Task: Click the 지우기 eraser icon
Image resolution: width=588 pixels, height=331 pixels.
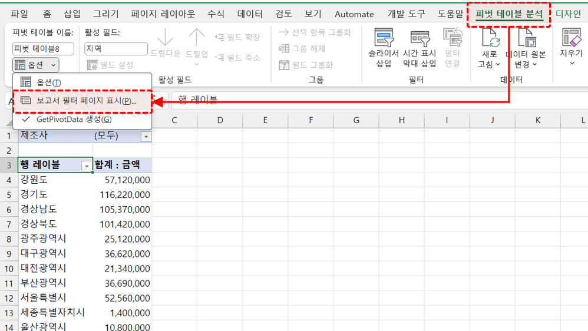Action: [x=571, y=38]
